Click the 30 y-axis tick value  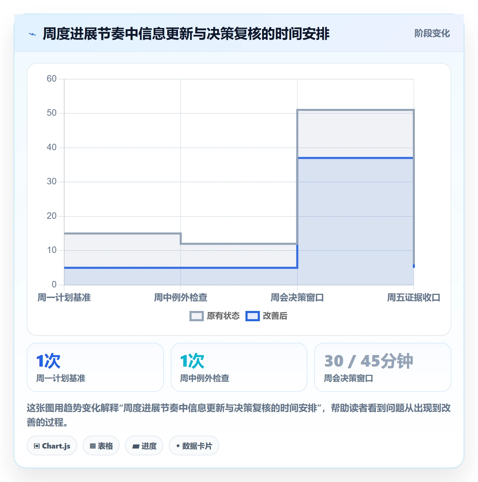click(52, 182)
